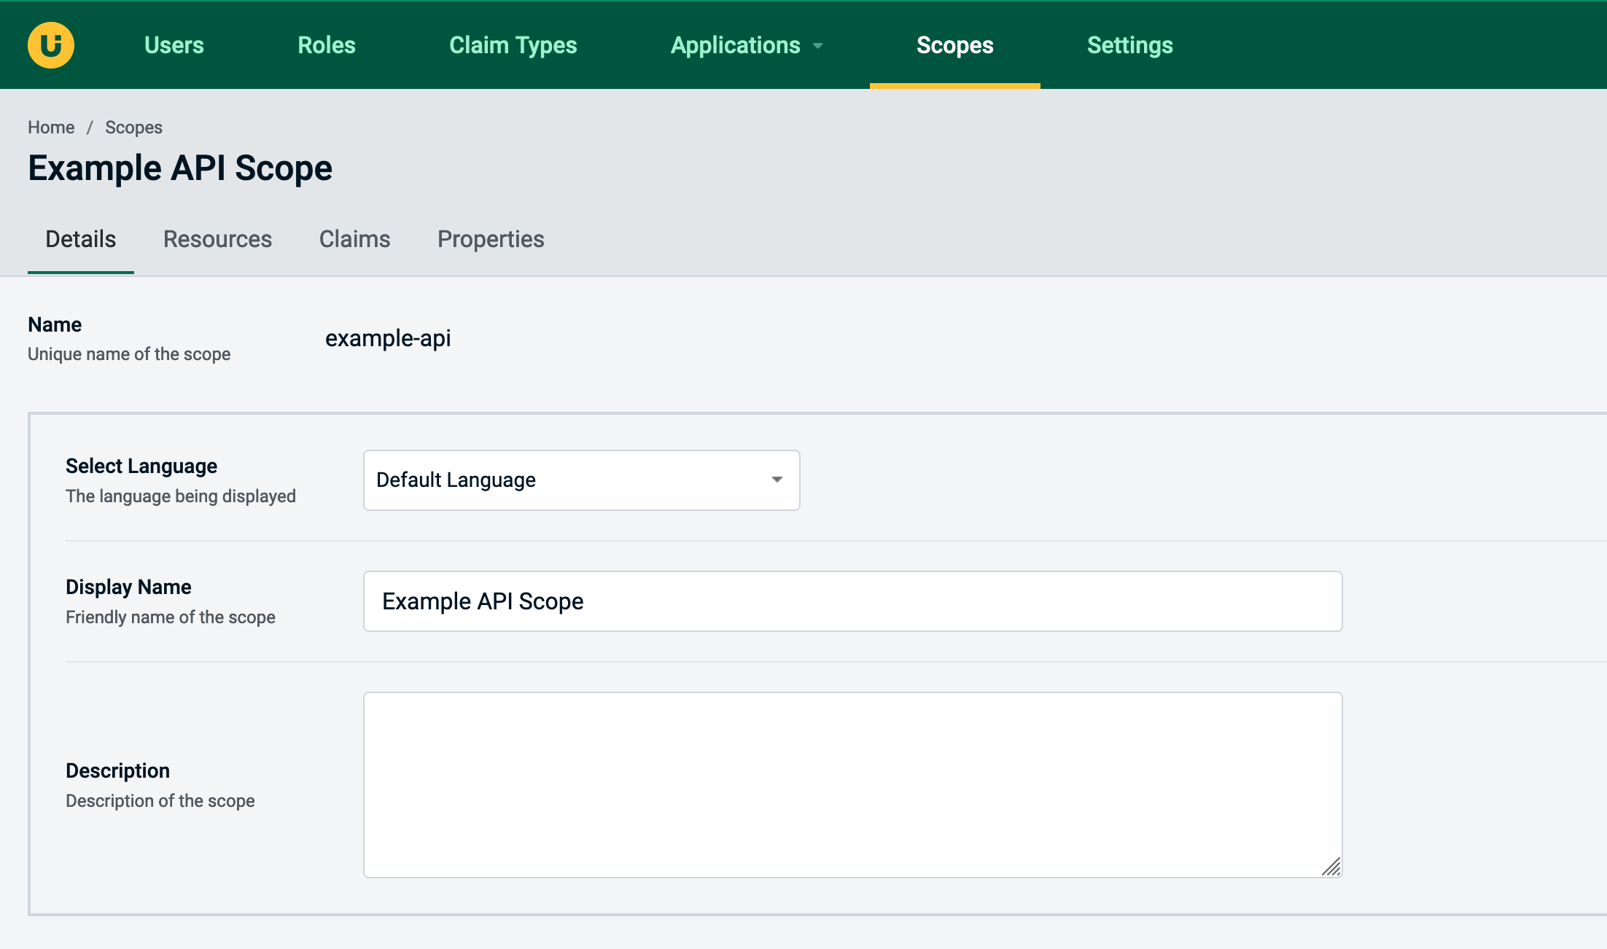Screen dimensions: 1607x949
Task: Click the bold Description label
Action: [117, 770]
